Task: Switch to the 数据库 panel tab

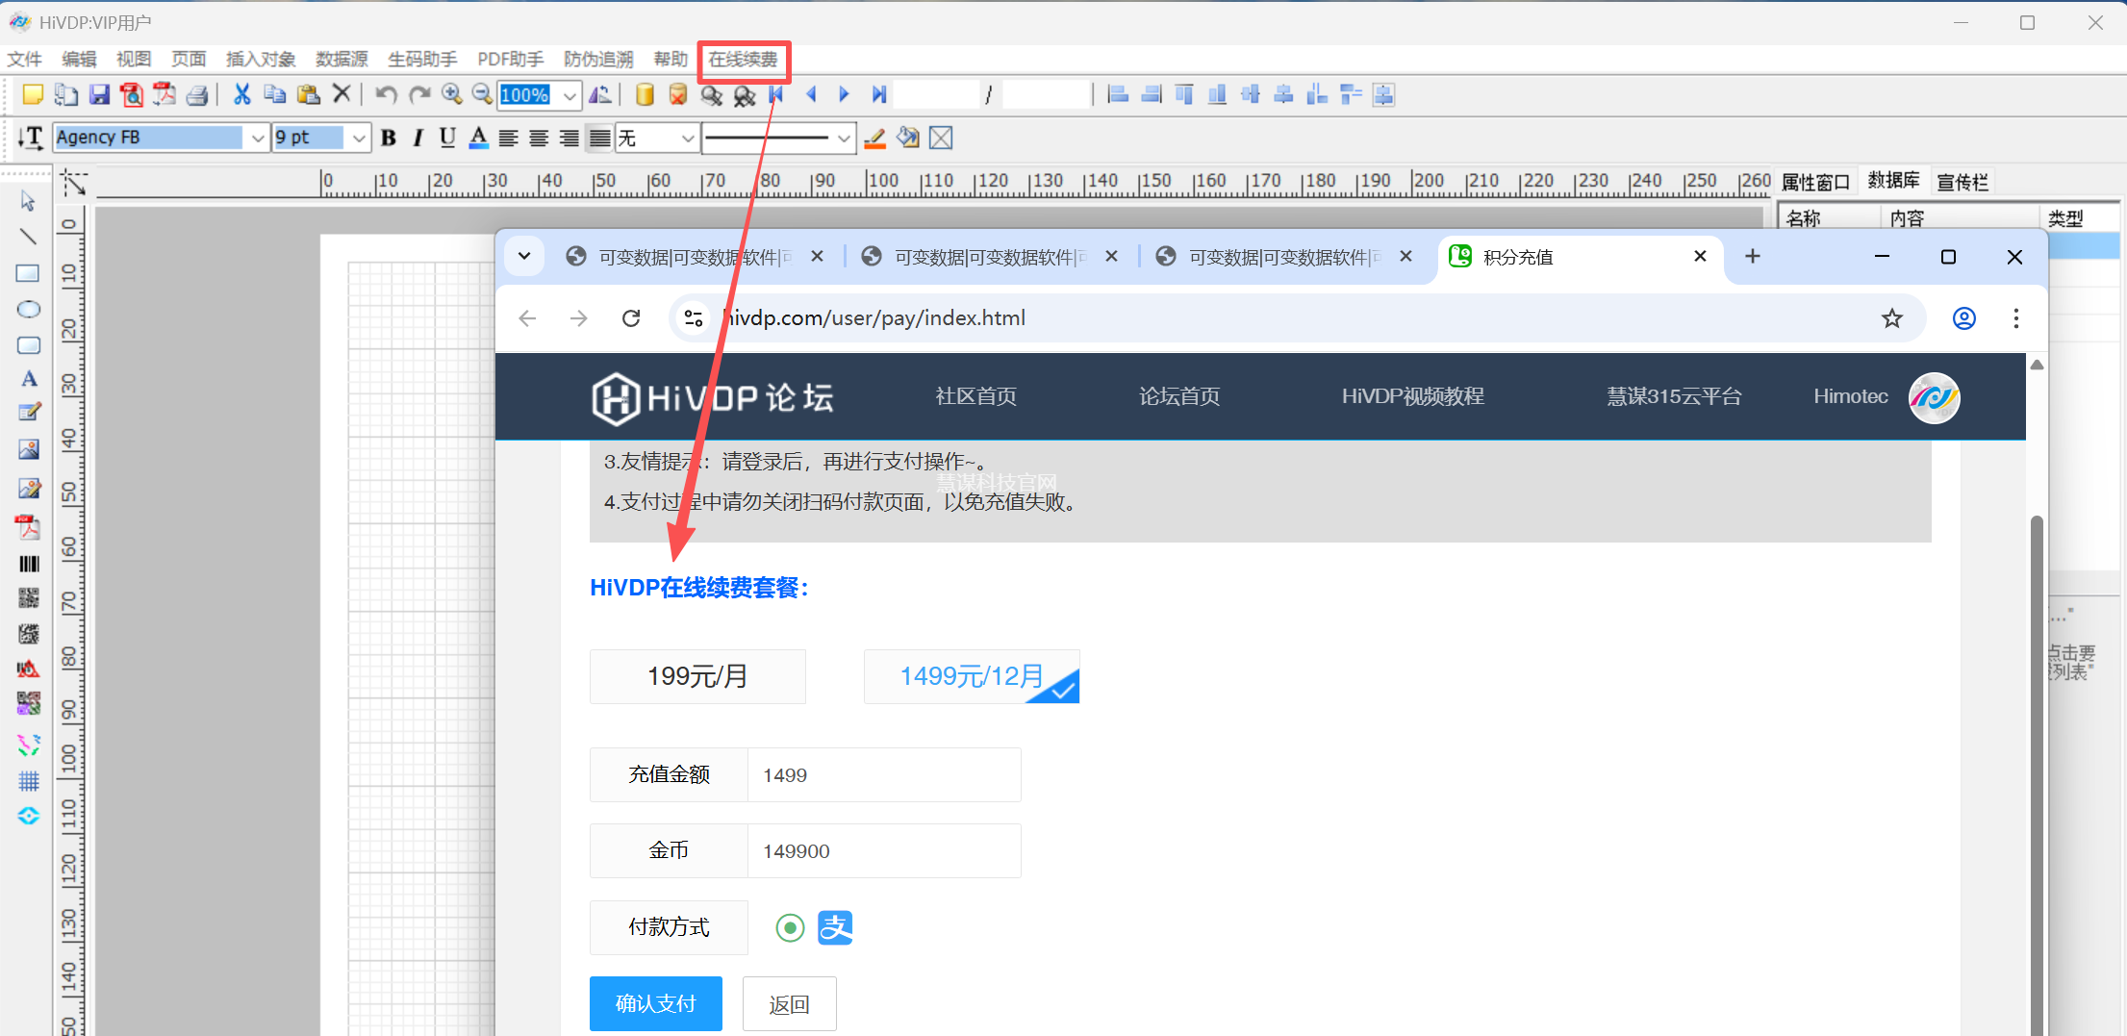Action: tap(1892, 181)
